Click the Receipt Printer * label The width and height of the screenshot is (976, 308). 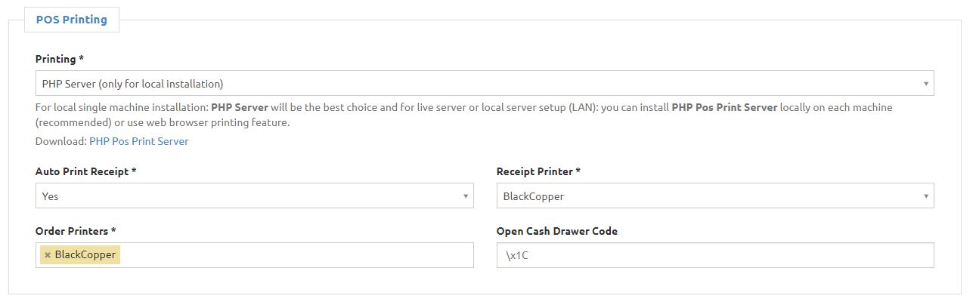pos(538,171)
